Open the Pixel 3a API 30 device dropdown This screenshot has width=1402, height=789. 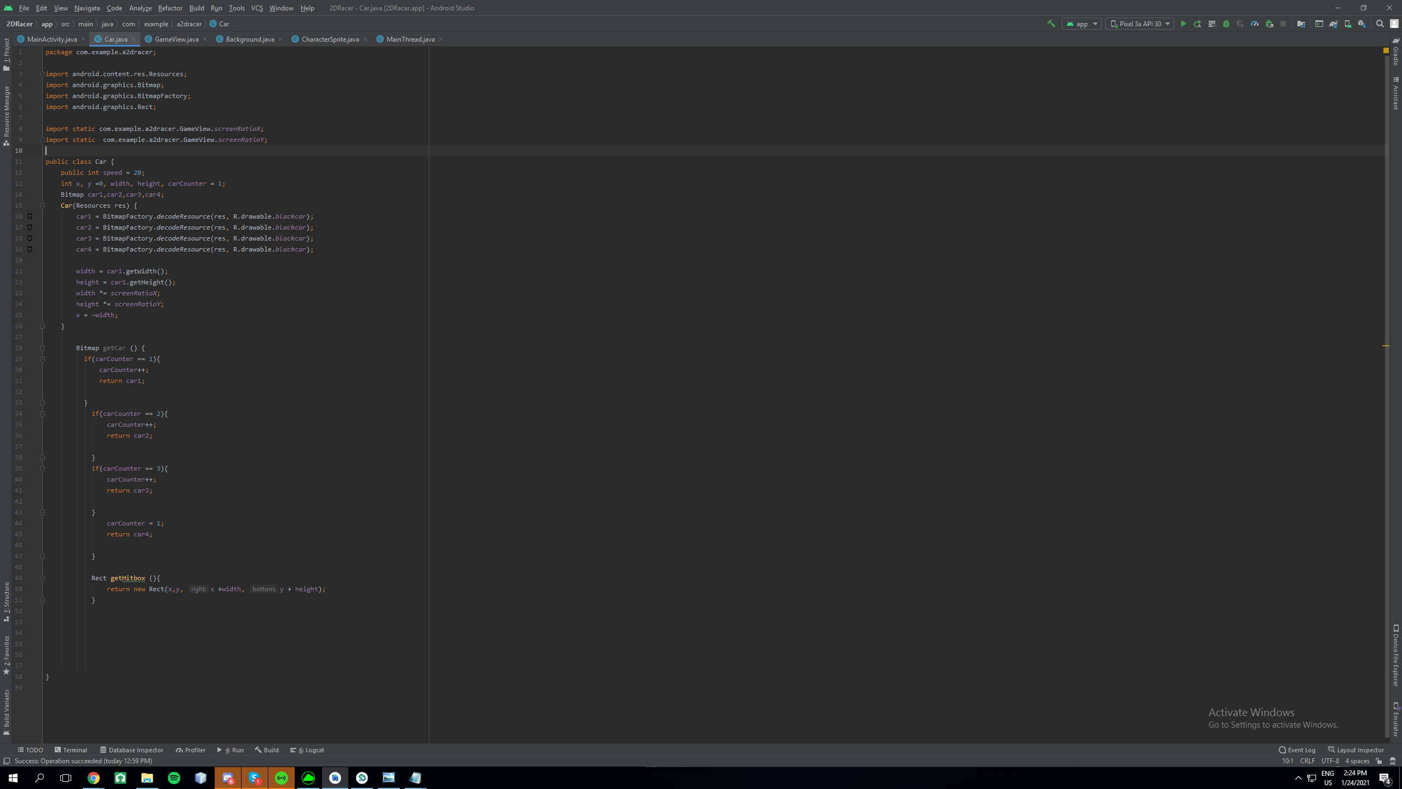(x=1140, y=24)
